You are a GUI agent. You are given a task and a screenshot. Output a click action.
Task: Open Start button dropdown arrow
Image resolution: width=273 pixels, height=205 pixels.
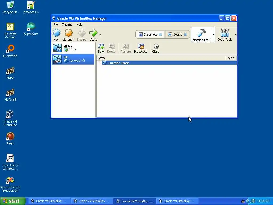[x=100, y=34]
